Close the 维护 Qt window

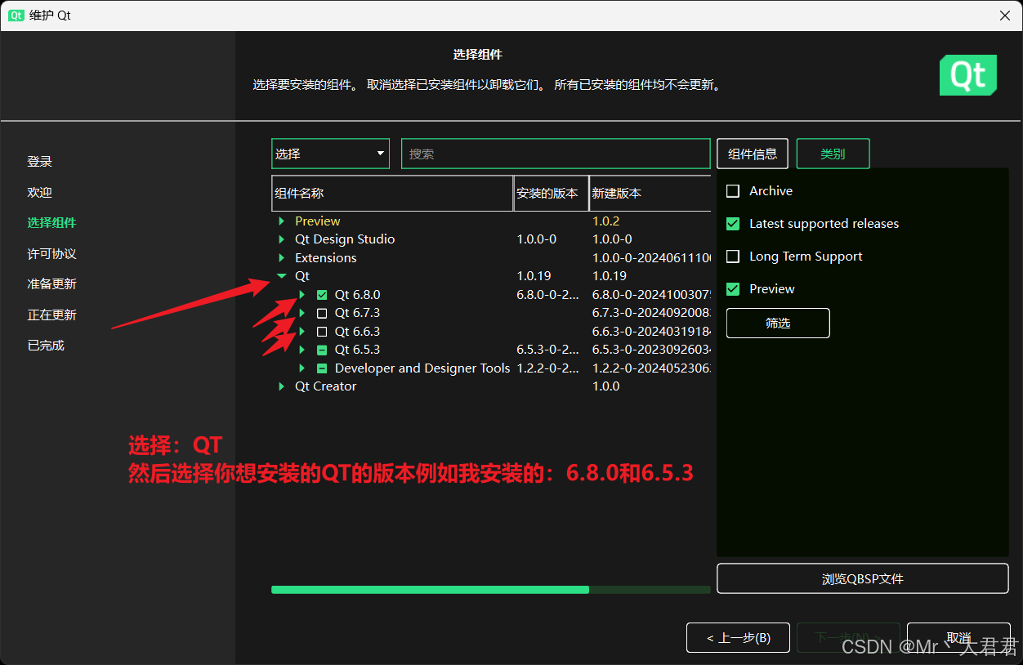[x=1005, y=16]
